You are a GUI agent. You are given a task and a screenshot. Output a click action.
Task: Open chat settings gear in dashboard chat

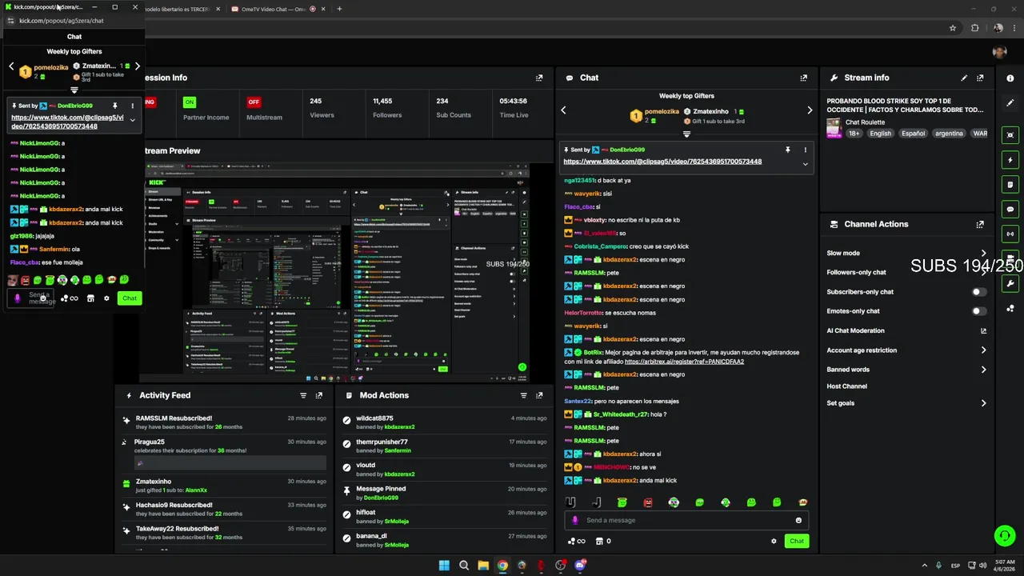774,541
